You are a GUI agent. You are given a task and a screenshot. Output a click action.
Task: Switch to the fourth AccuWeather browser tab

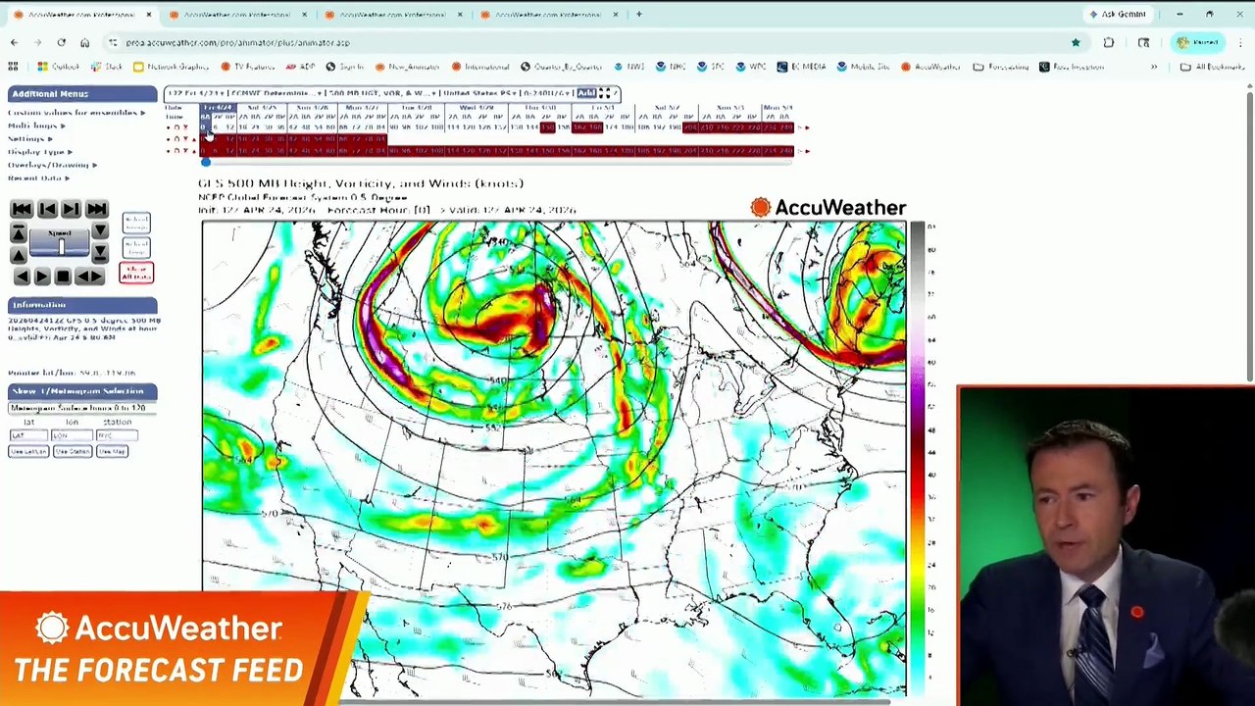point(547,15)
